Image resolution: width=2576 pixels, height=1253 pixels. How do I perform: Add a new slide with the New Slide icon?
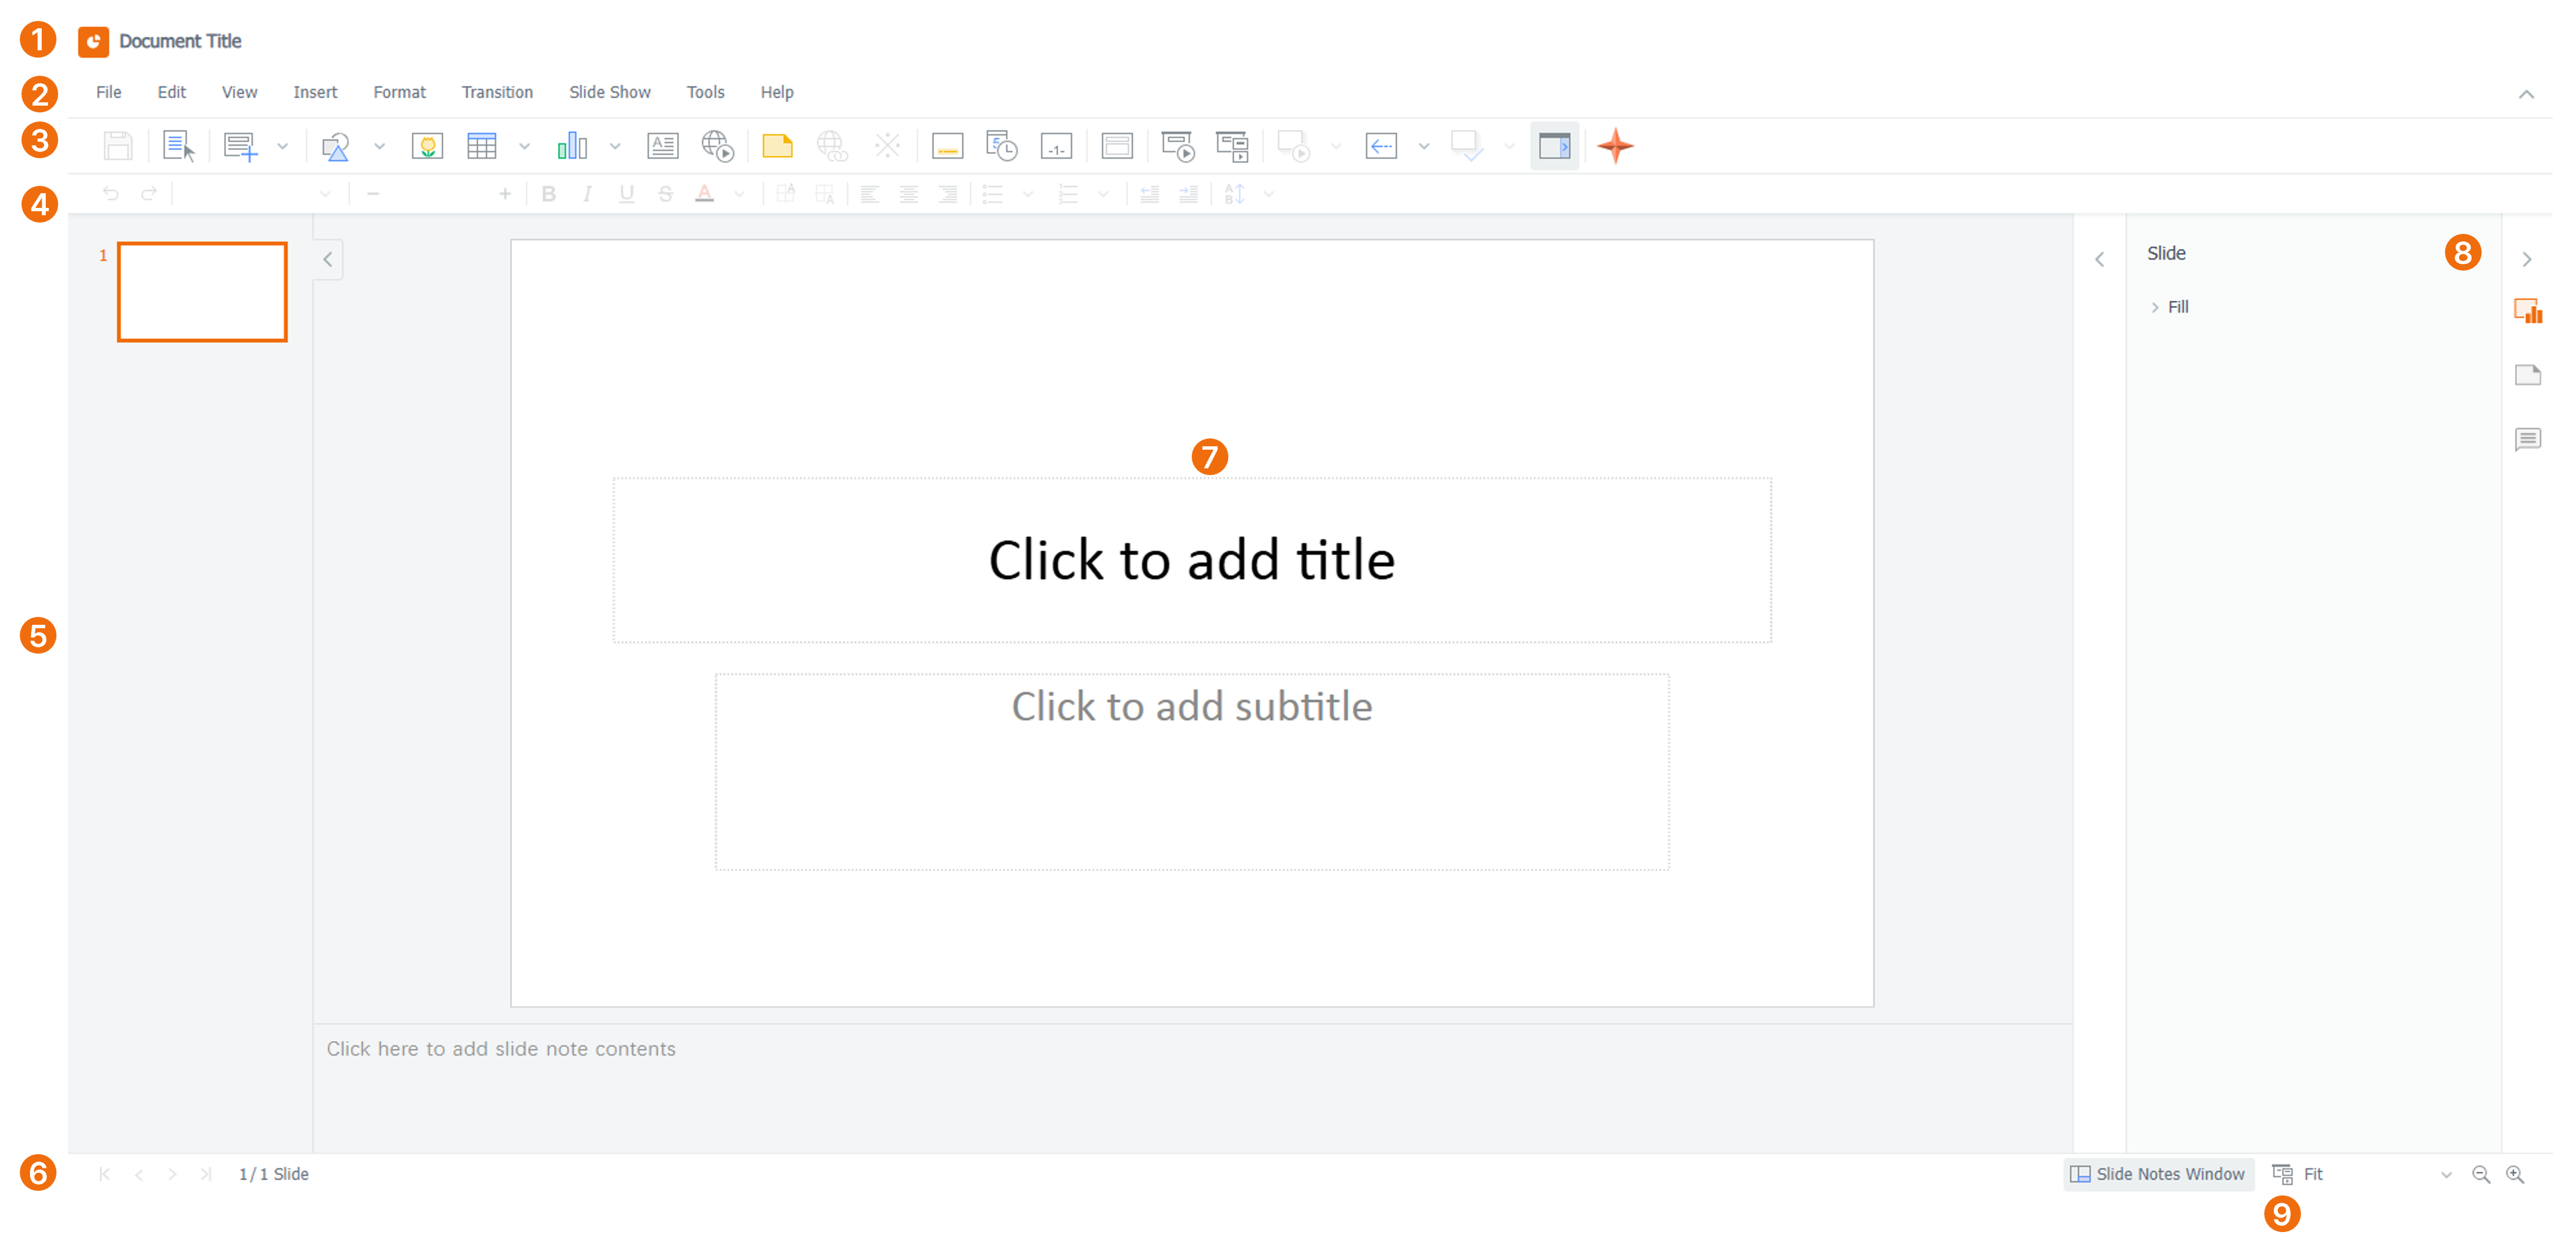pos(240,146)
